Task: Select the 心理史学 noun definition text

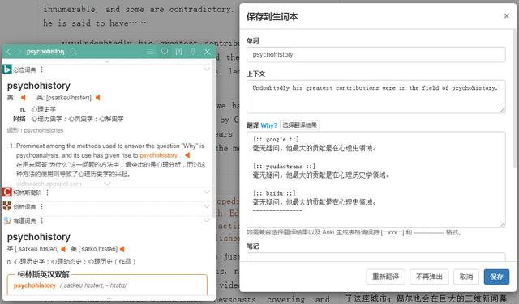Action: click(44, 109)
